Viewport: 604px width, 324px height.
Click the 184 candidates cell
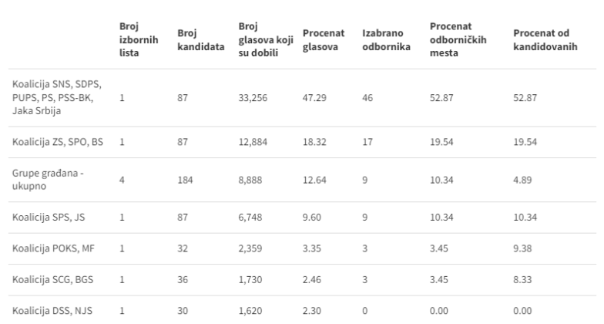tap(184, 180)
